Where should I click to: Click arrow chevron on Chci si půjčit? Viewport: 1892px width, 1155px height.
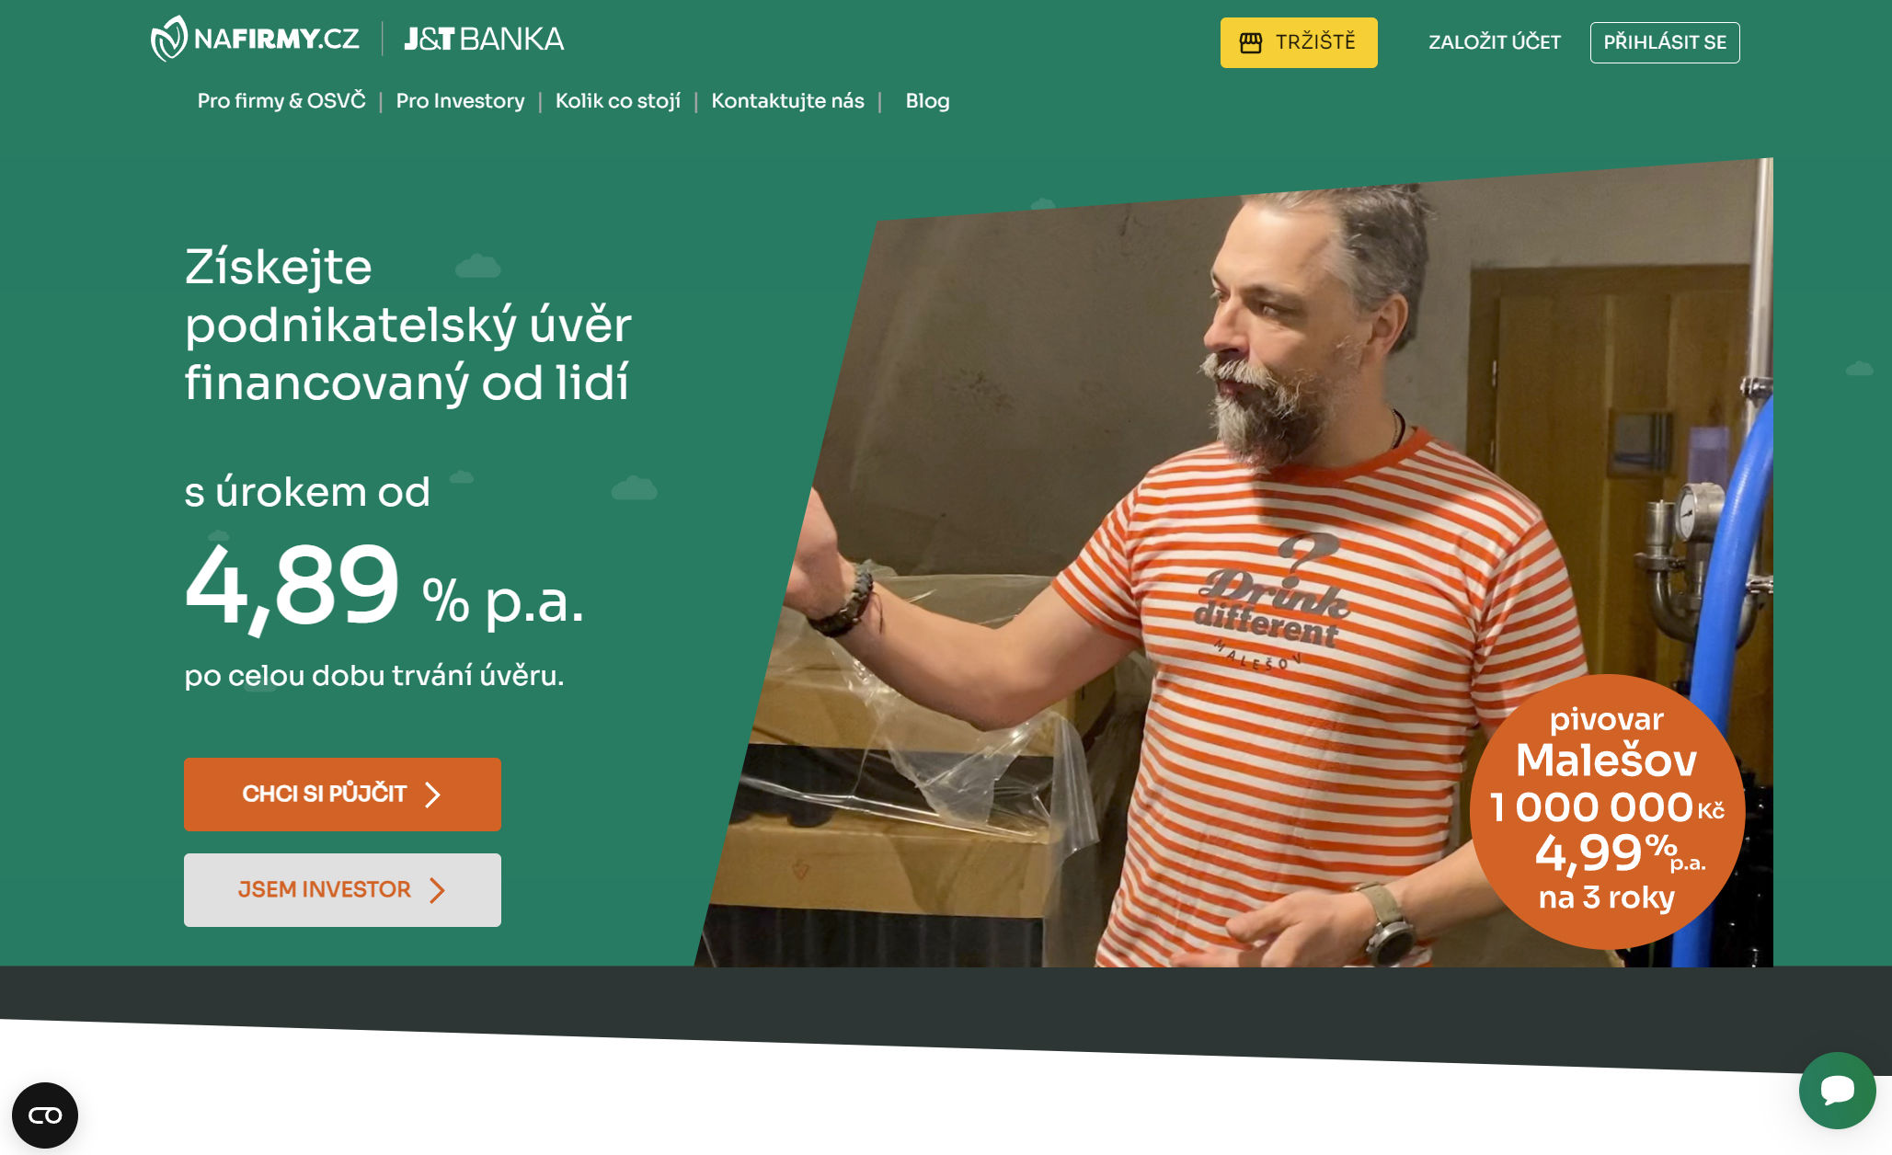(x=433, y=795)
